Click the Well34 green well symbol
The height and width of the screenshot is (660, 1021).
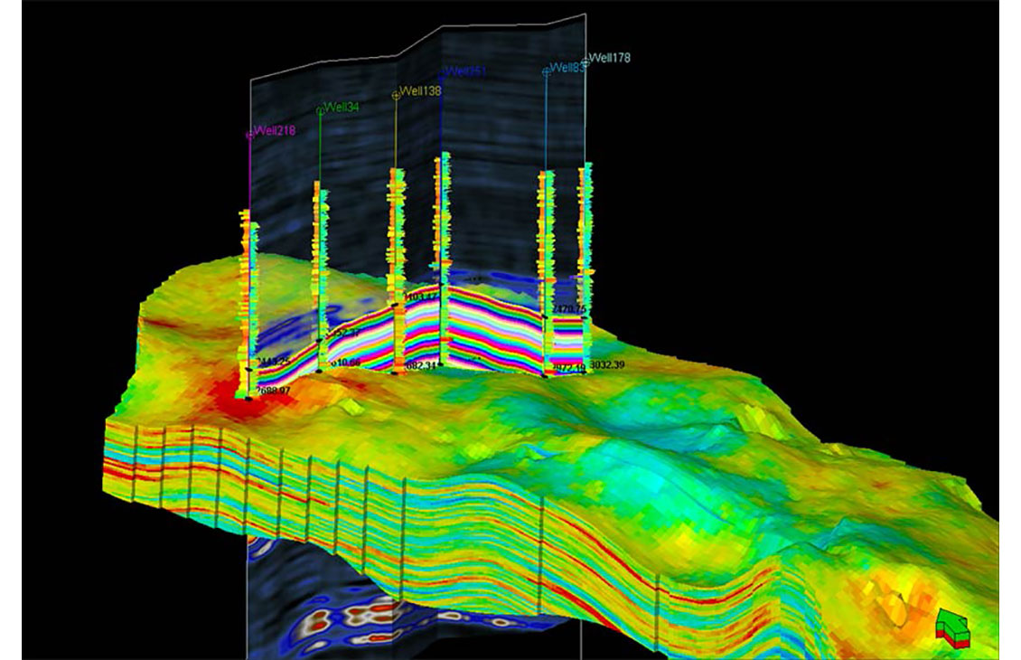coord(319,112)
